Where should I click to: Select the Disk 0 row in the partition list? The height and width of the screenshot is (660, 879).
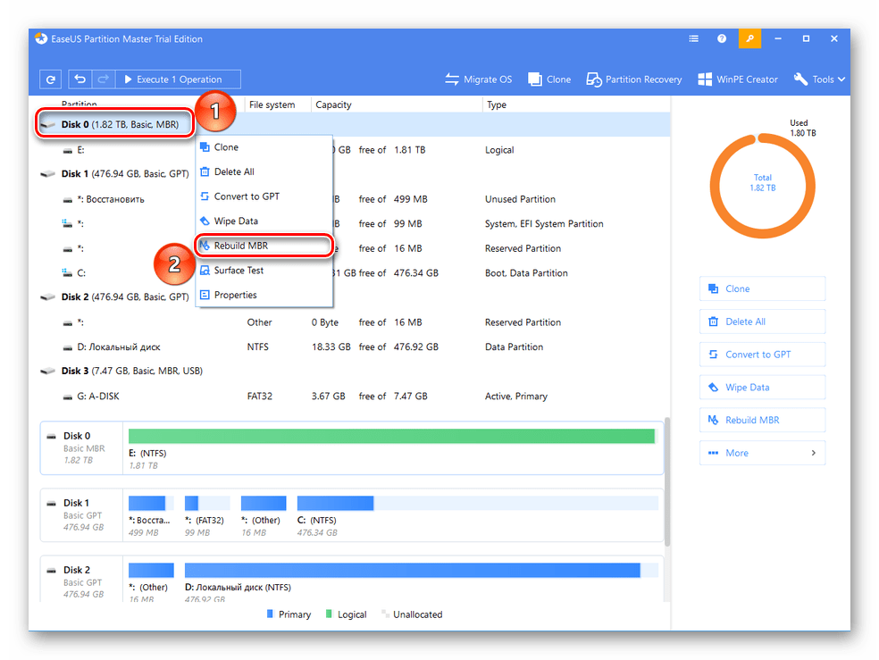[x=120, y=125]
